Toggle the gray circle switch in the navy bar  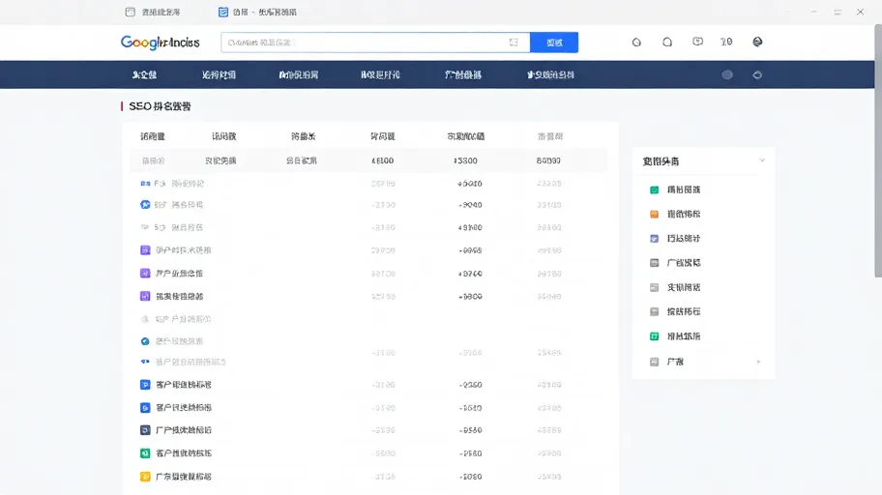(727, 74)
